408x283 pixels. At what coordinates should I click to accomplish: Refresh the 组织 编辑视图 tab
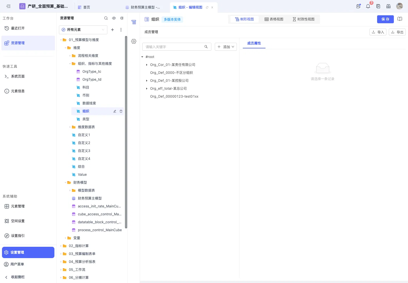click(x=207, y=7)
